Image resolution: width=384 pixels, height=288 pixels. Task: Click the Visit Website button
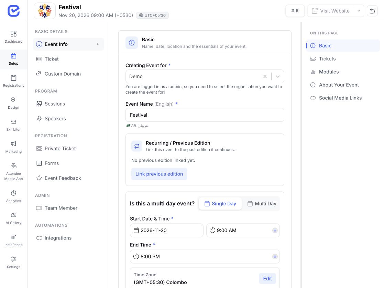tap(331, 11)
